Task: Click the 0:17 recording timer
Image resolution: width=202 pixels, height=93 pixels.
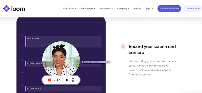Action: tap(57, 80)
